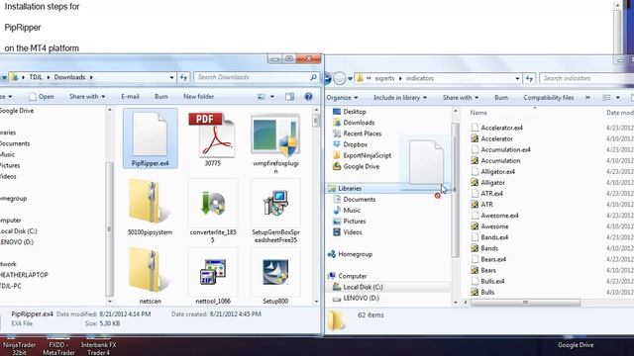Click Open in the Downloads toolbar
Image resolution: width=634 pixels, height=356 pixels.
tap(42, 97)
